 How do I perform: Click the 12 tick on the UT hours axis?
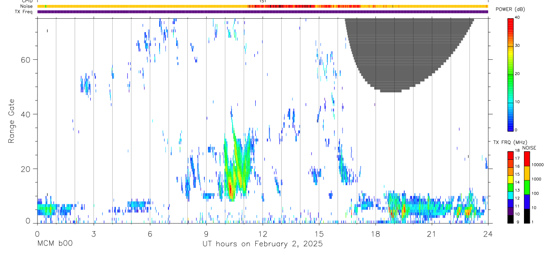tap(262, 233)
